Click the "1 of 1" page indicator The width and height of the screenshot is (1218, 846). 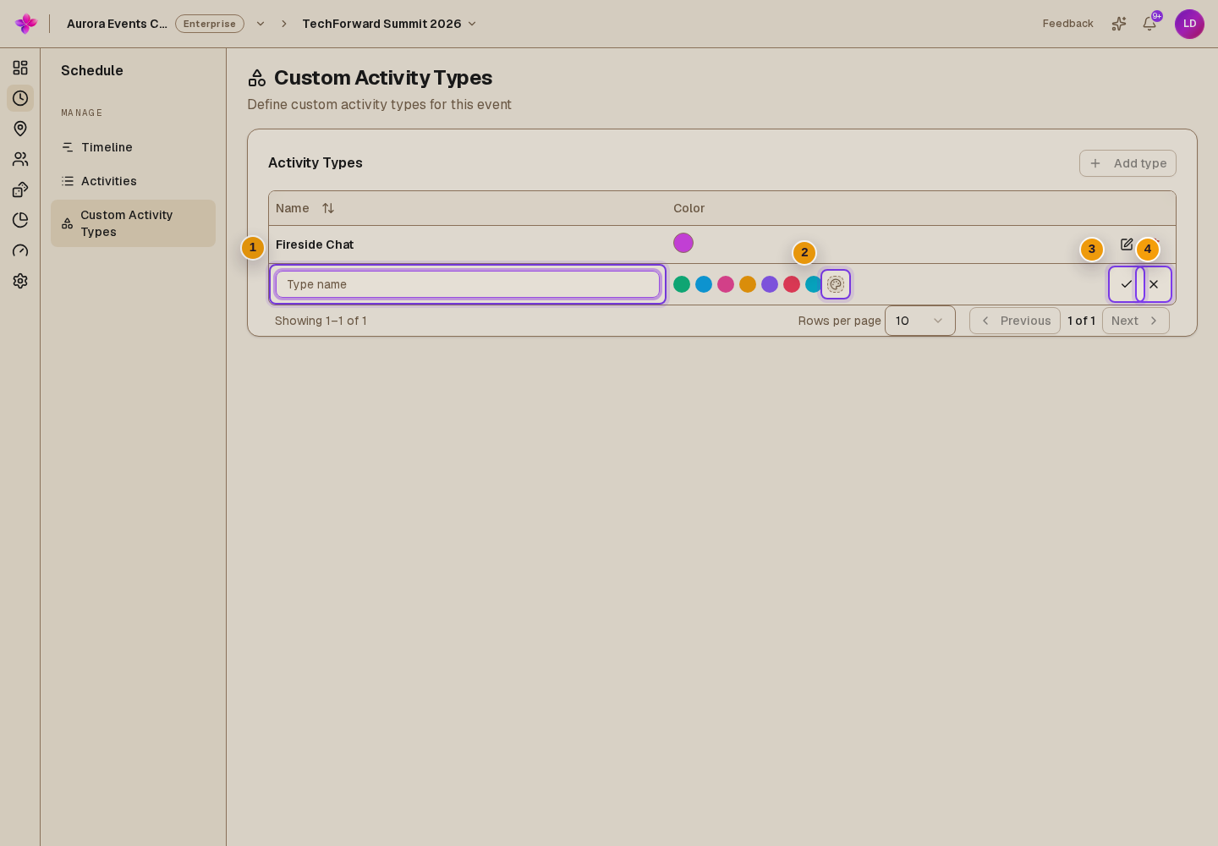coord(1081,321)
